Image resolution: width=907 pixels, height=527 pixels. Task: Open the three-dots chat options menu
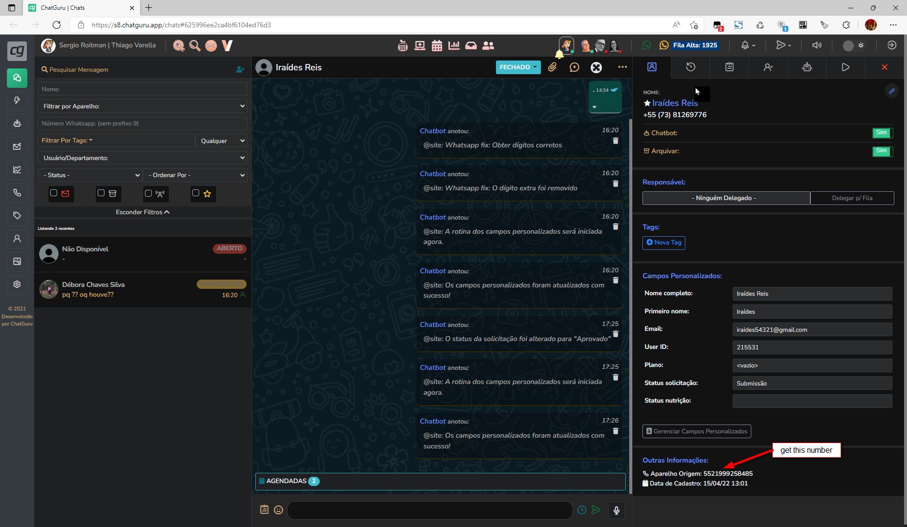pyautogui.click(x=622, y=67)
